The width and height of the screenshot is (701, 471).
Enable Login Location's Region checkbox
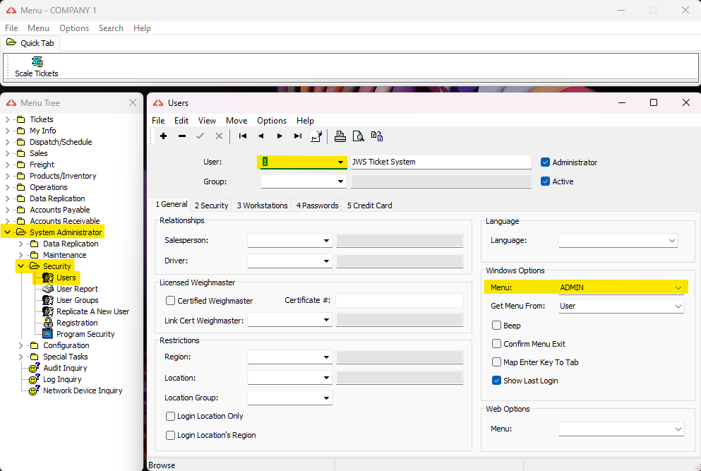170,435
